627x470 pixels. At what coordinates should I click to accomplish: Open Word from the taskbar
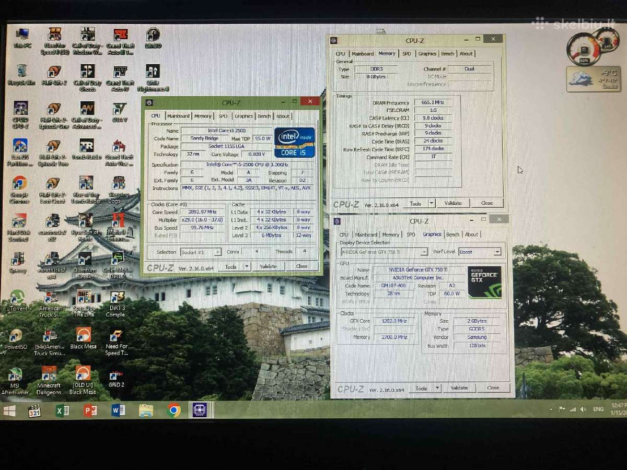click(118, 410)
